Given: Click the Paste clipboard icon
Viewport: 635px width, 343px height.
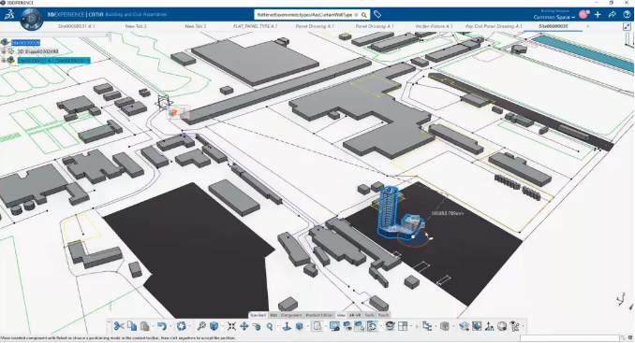Looking at the screenshot, I should pyautogui.click(x=144, y=326).
